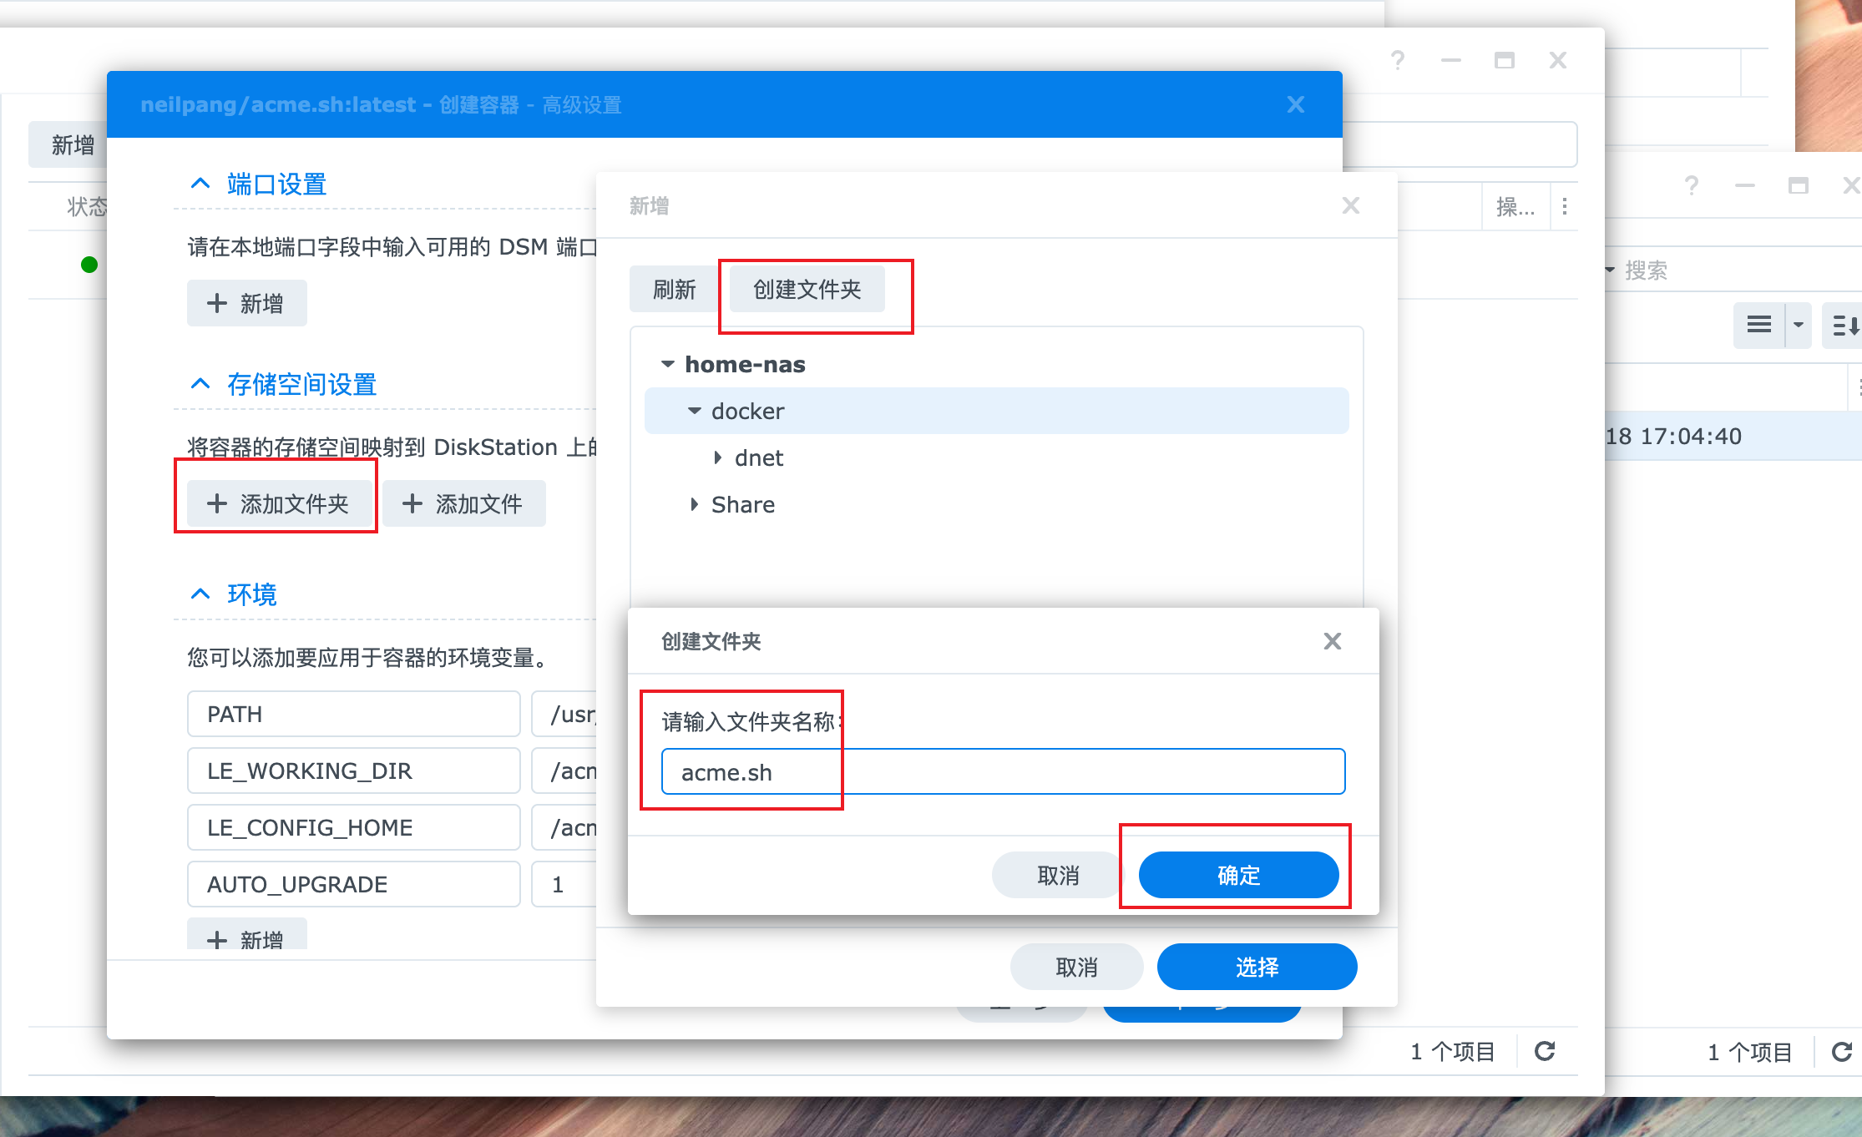1862x1137 pixels.
Task: Close the advanced settings blue dialog
Action: point(1295,104)
